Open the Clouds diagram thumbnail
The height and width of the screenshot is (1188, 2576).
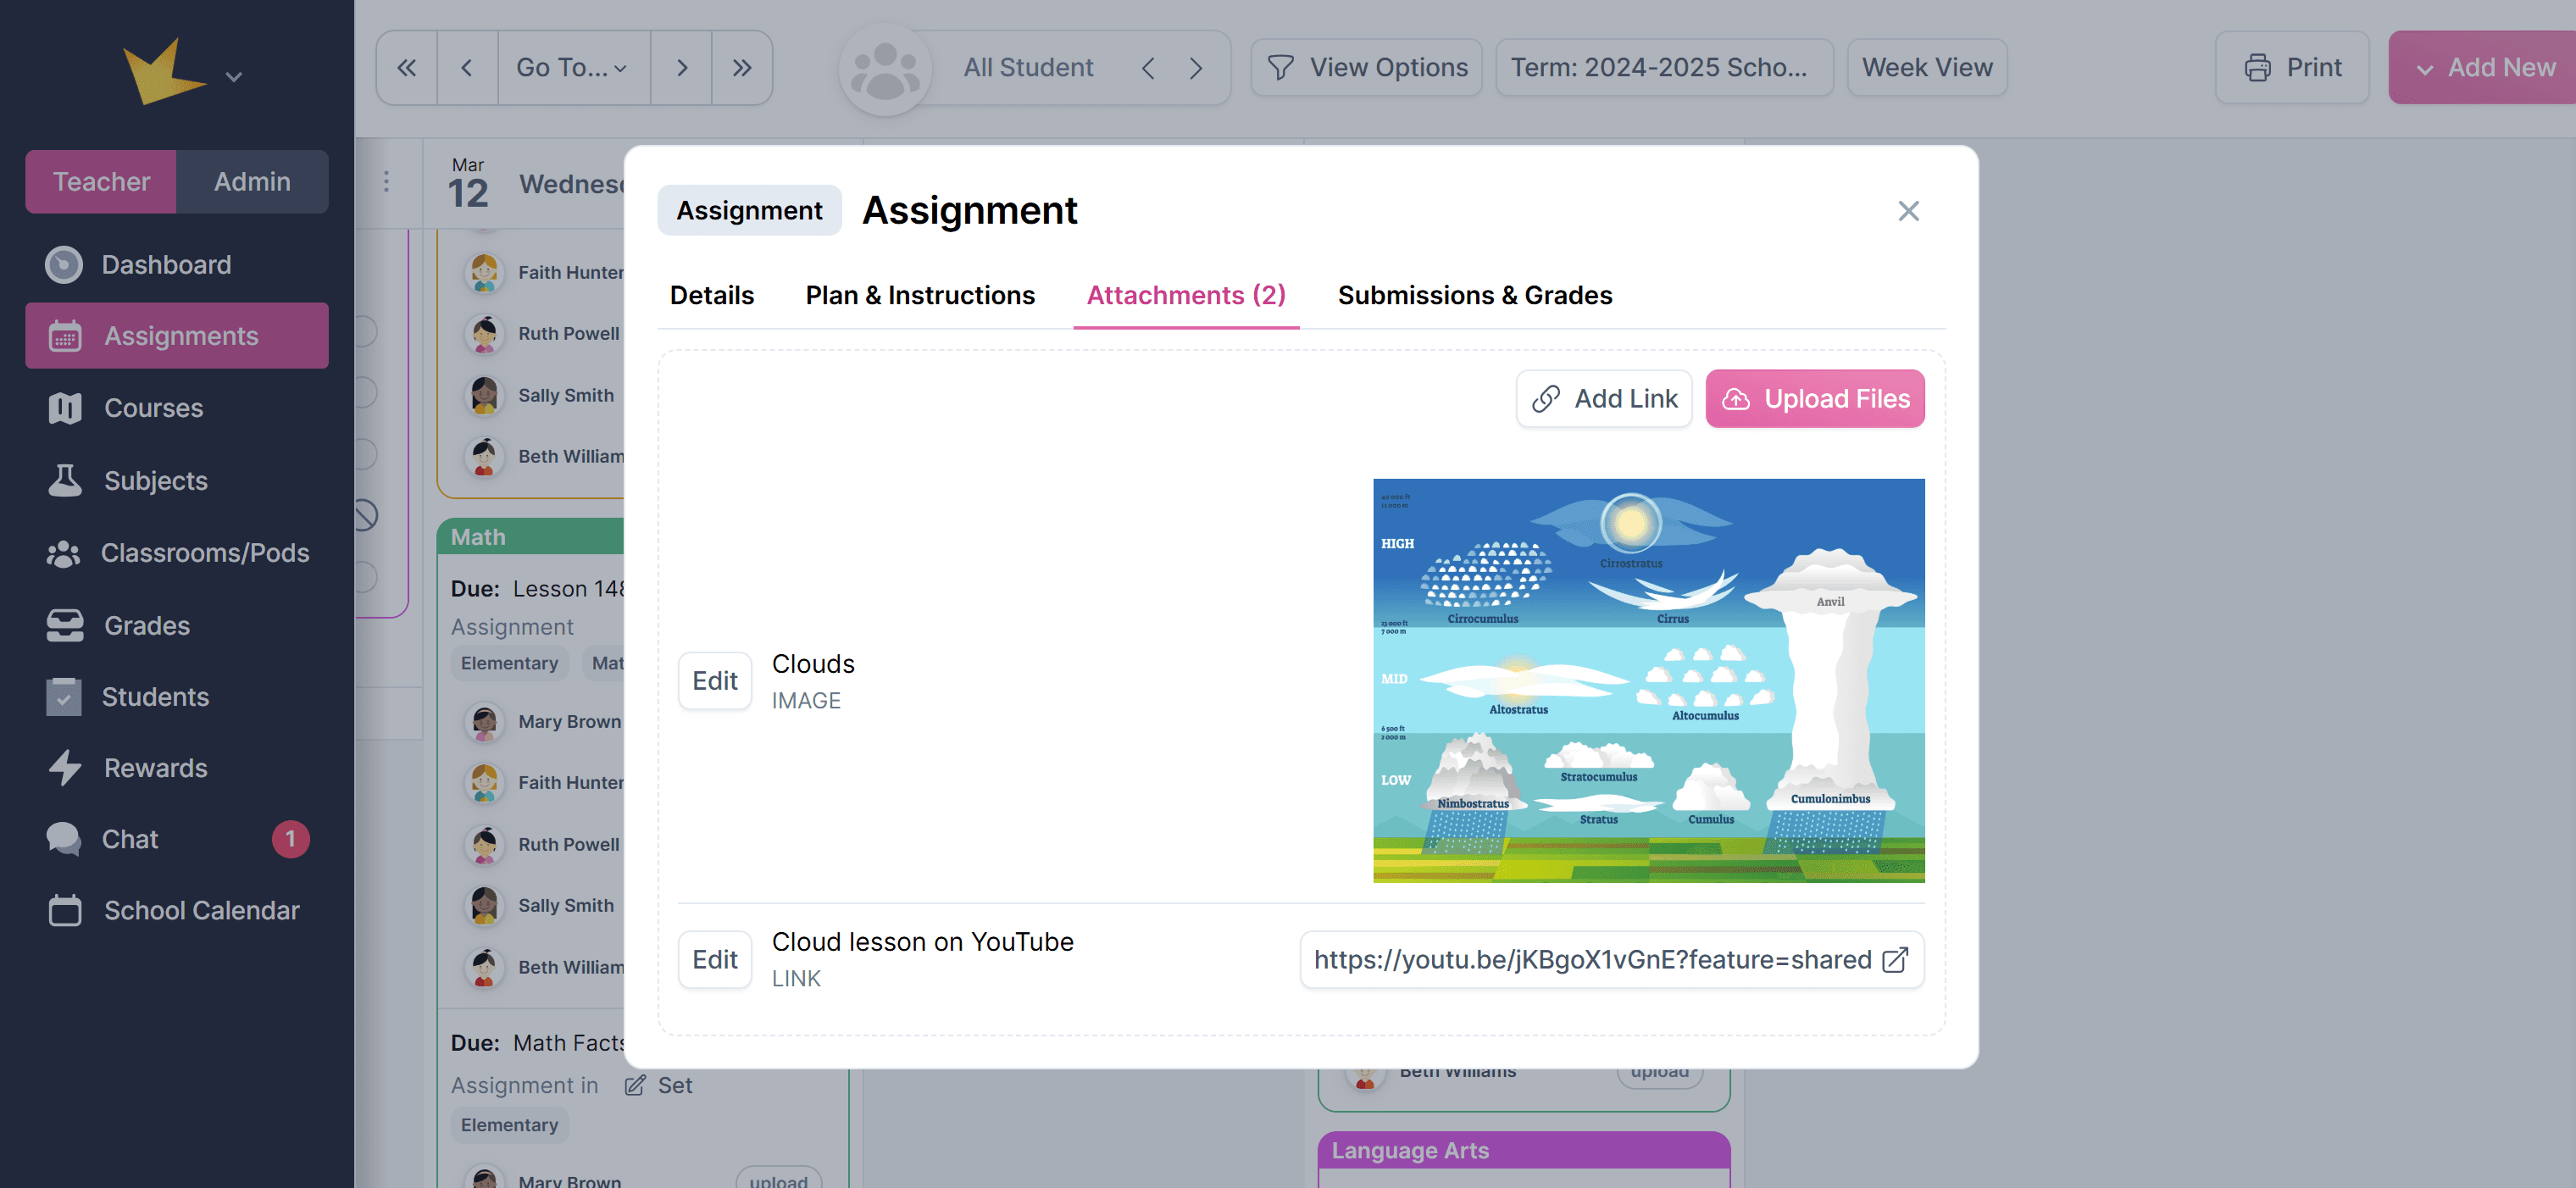1647,680
